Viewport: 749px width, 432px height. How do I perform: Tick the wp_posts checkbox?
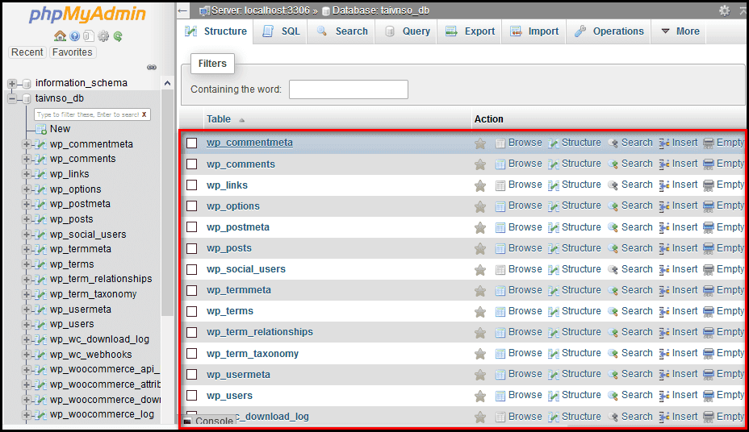[191, 248]
